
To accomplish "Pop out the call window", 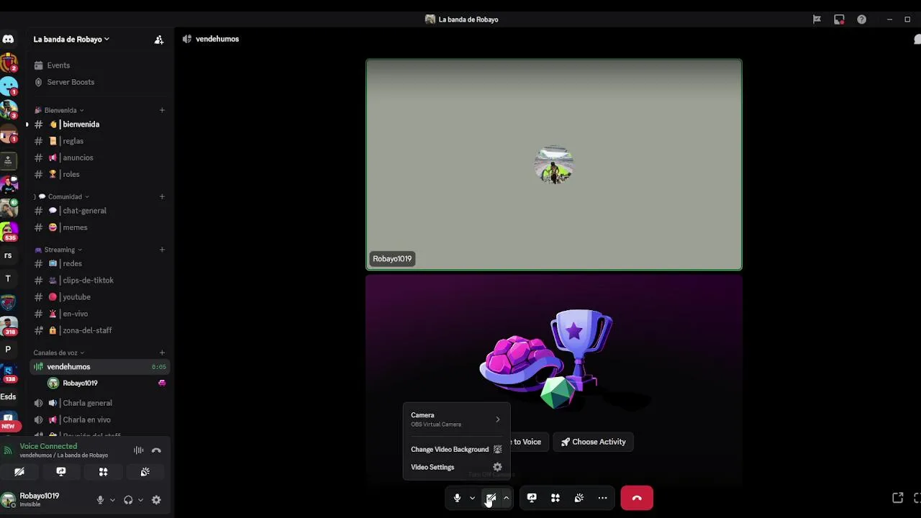I will 897,498.
